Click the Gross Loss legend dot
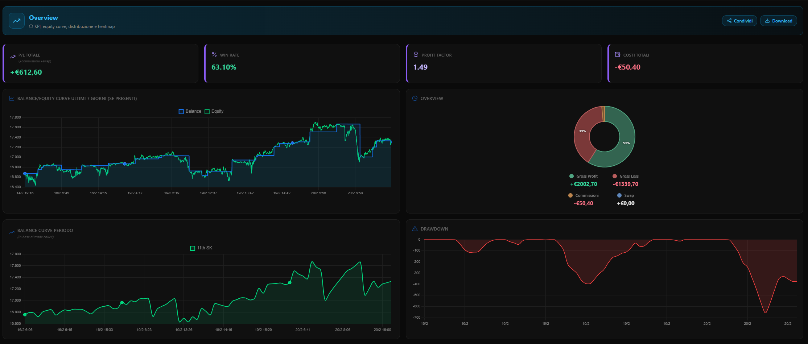The height and width of the screenshot is (344, 808). click(615, 176)
